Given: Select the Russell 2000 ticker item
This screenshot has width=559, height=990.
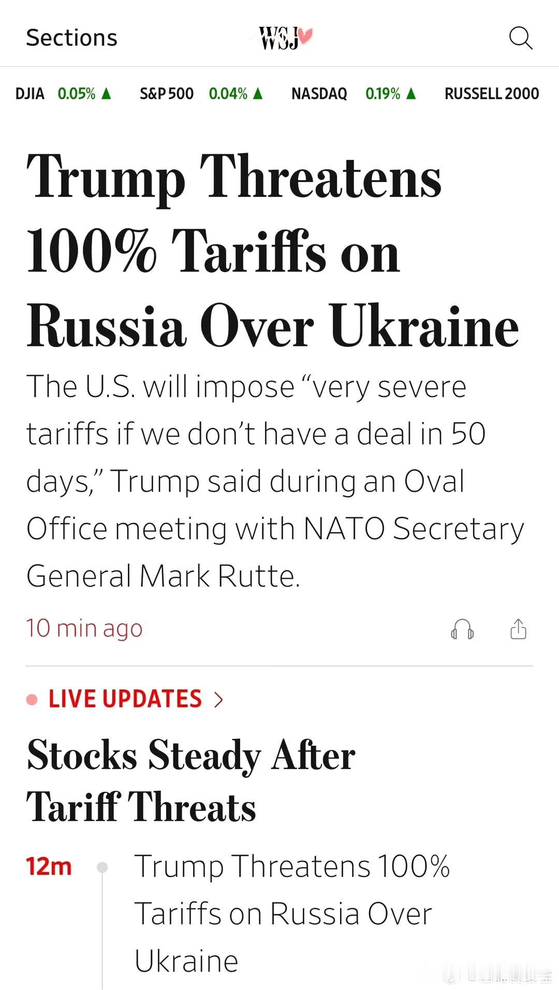Looking at the screenshot, I should point(492,94).
